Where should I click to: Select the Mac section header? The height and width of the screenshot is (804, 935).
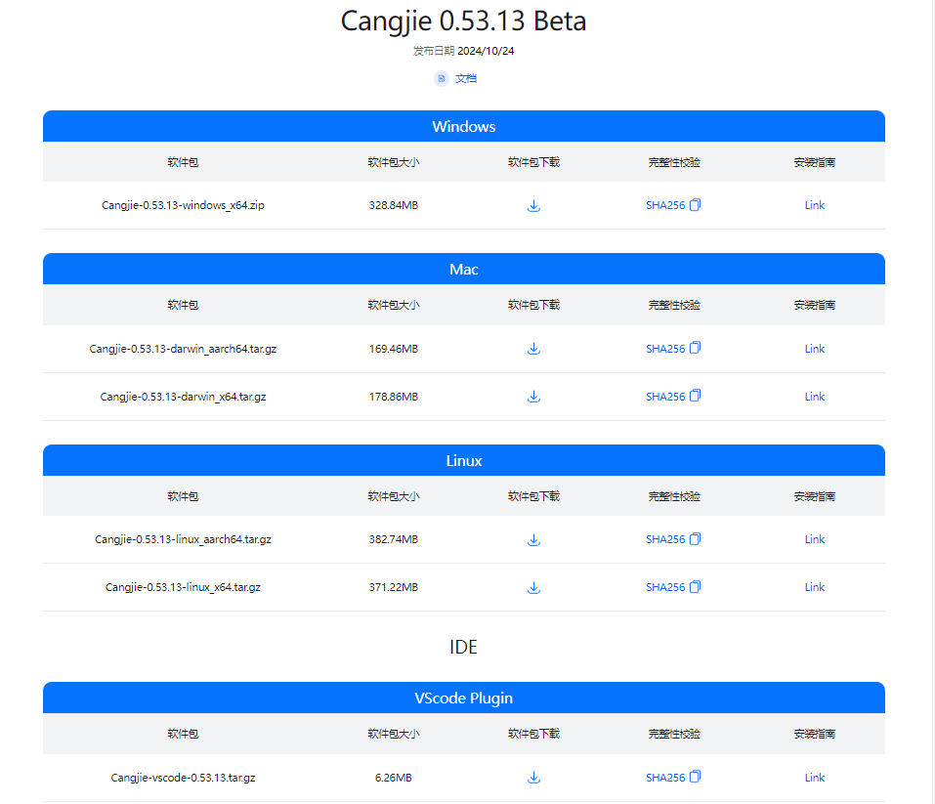click(x=464, y=269)
